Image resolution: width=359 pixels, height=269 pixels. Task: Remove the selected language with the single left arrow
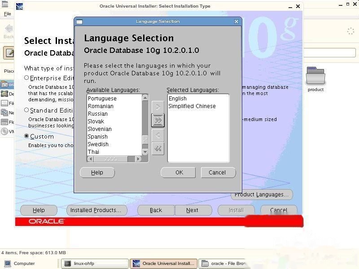pos(158,135)
